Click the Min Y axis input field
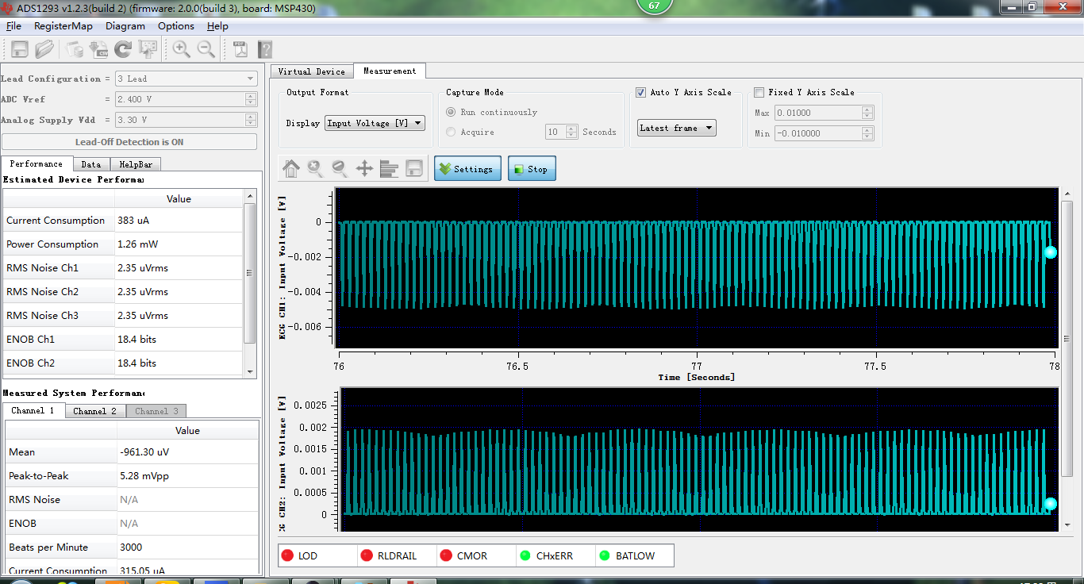This screenshot has height=584, width=1084. [x=818, y=133]
